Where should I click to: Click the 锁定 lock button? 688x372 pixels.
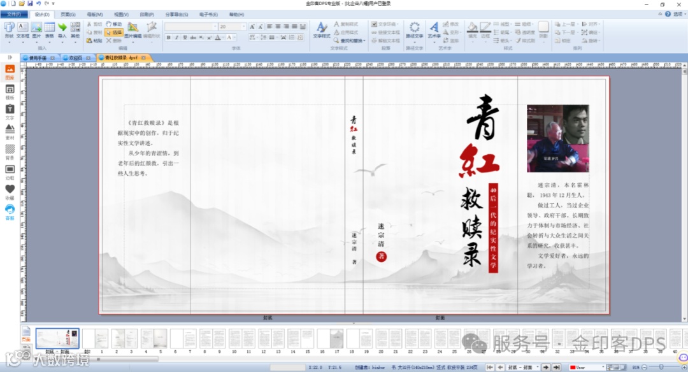tap(563, 40)
